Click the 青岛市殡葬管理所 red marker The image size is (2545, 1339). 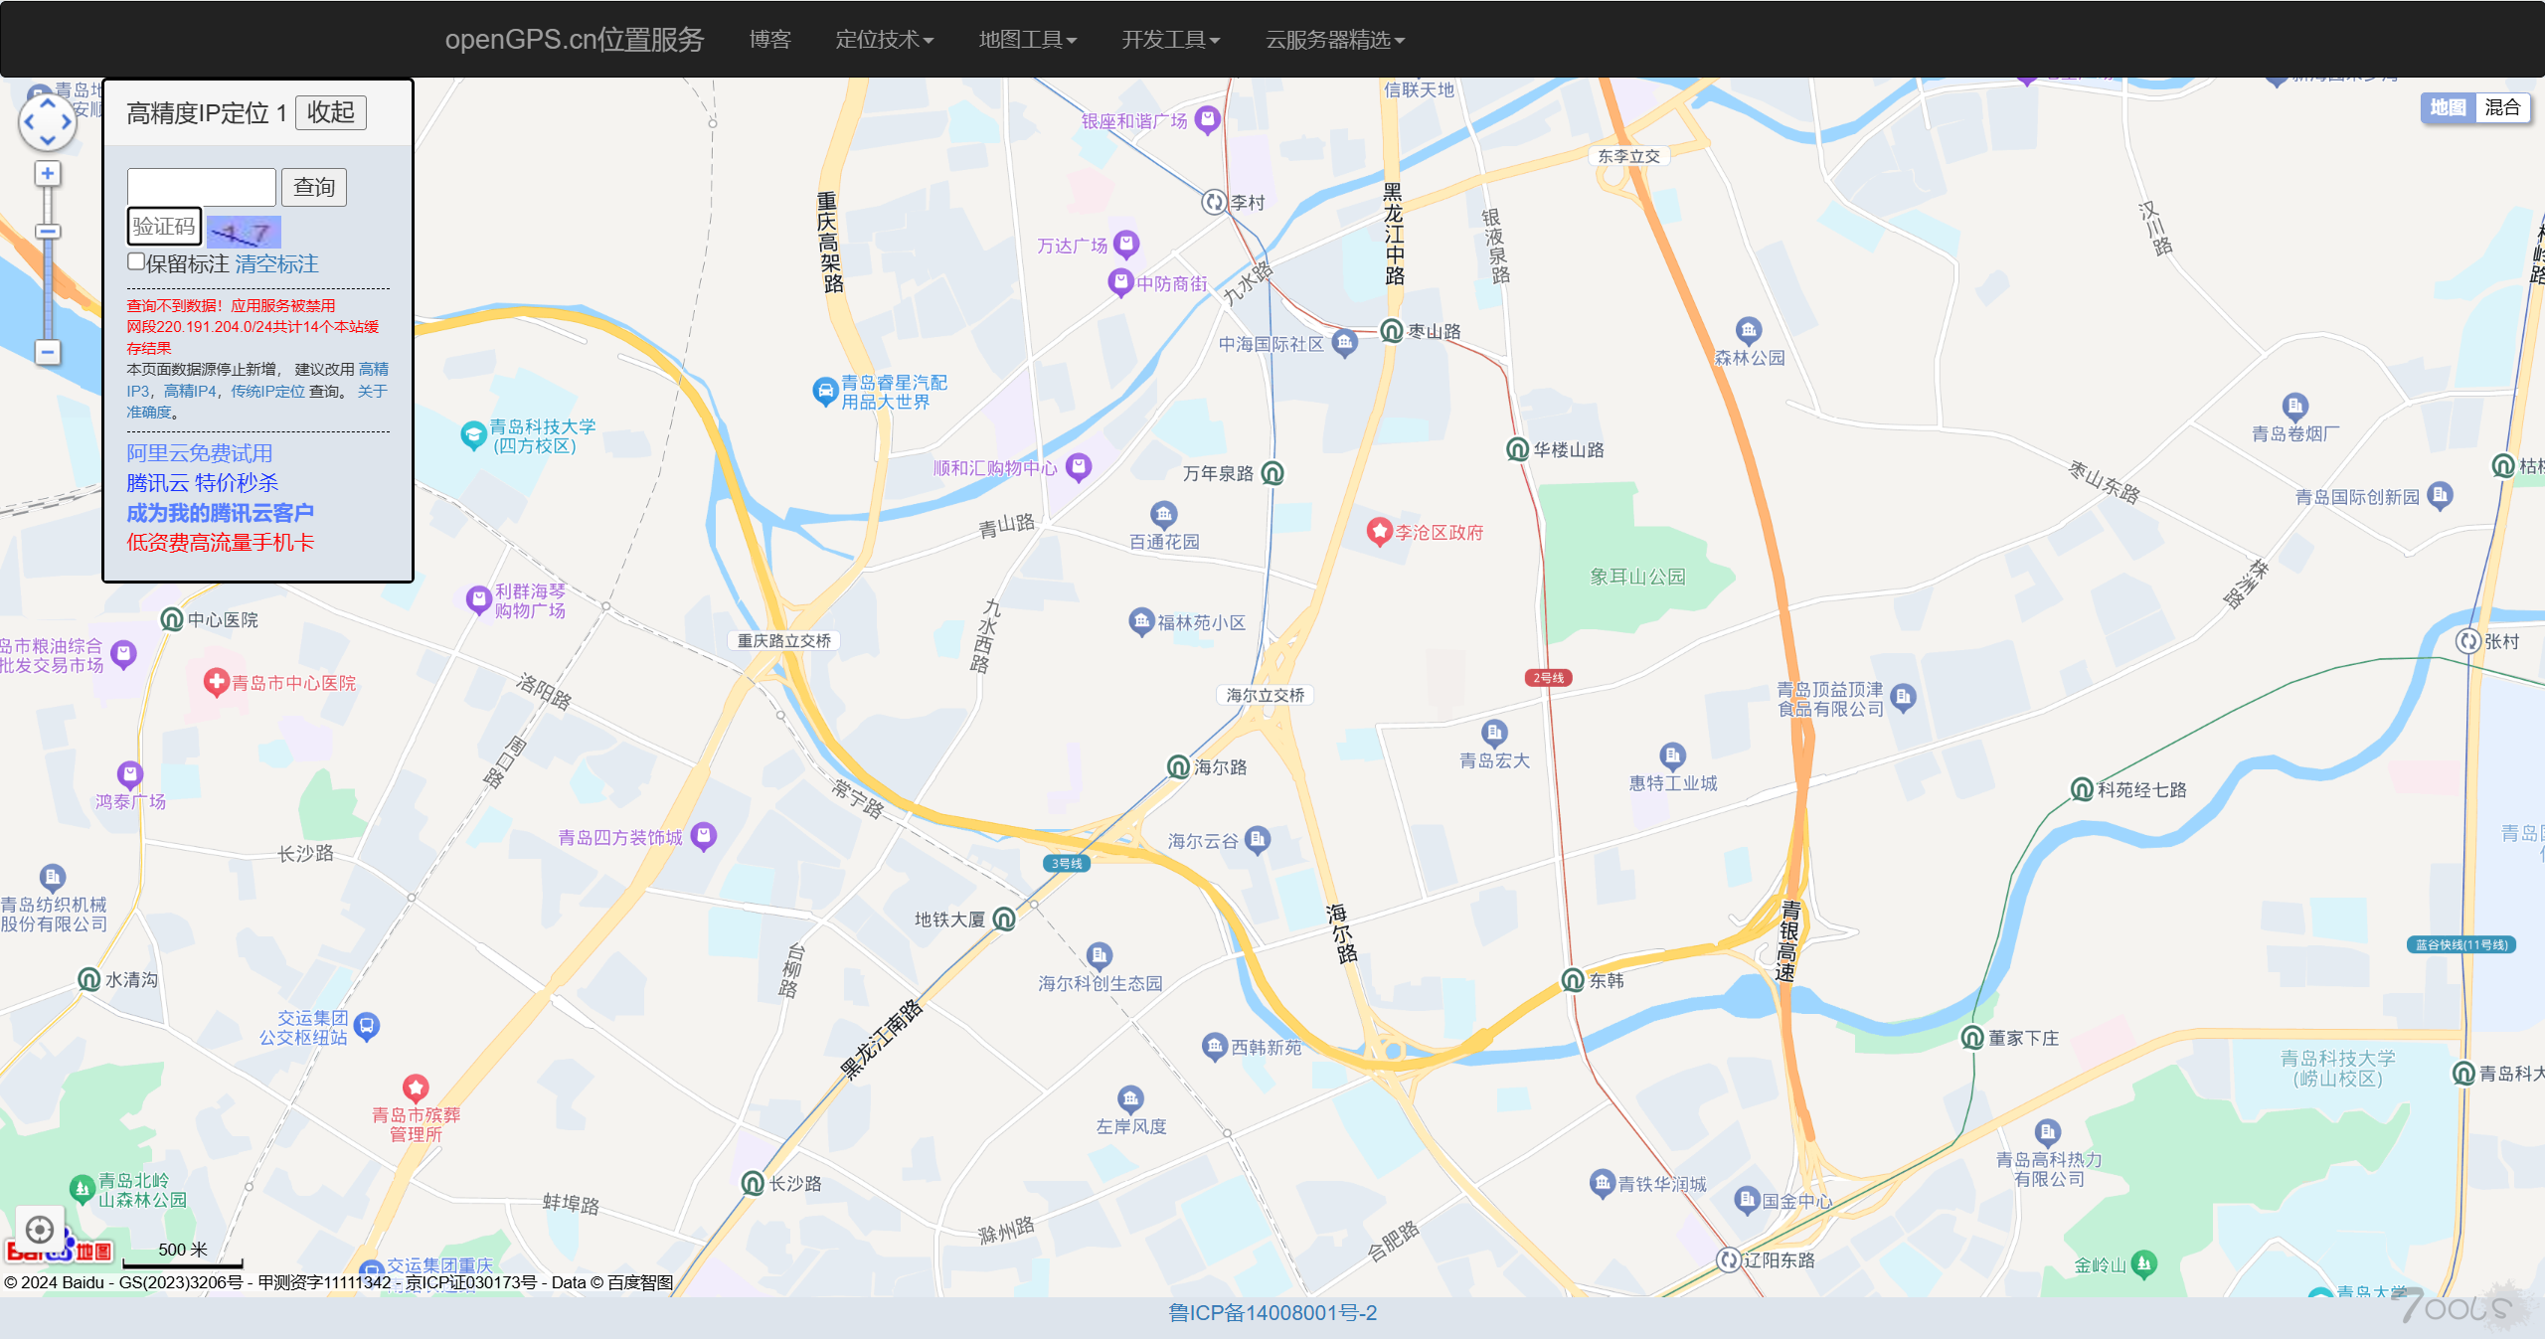pyautogui.click(x=416, y=1088)
